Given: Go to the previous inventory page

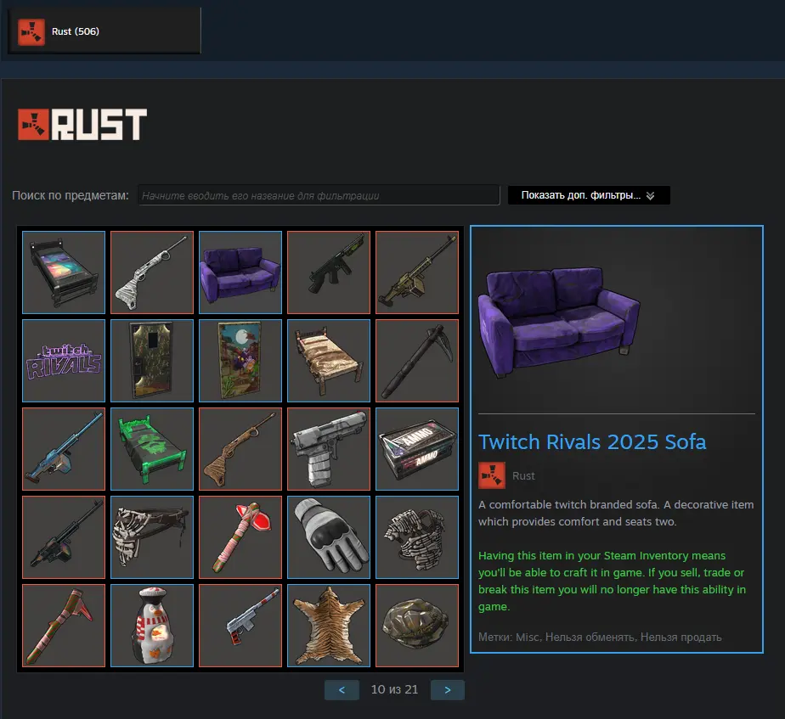Looking at the screenshot, I should [342, 690].
